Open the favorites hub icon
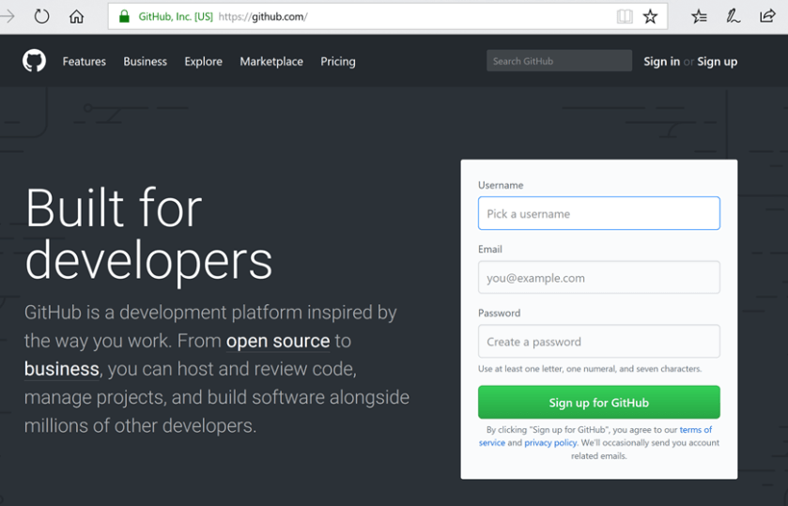This screenshot has height=506, width=788. (699, 17)
